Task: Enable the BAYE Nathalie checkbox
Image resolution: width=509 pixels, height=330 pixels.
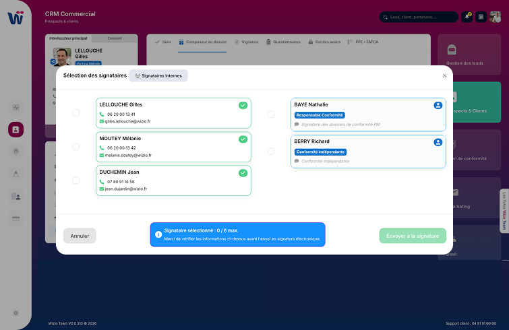Action: click(271, 114)
